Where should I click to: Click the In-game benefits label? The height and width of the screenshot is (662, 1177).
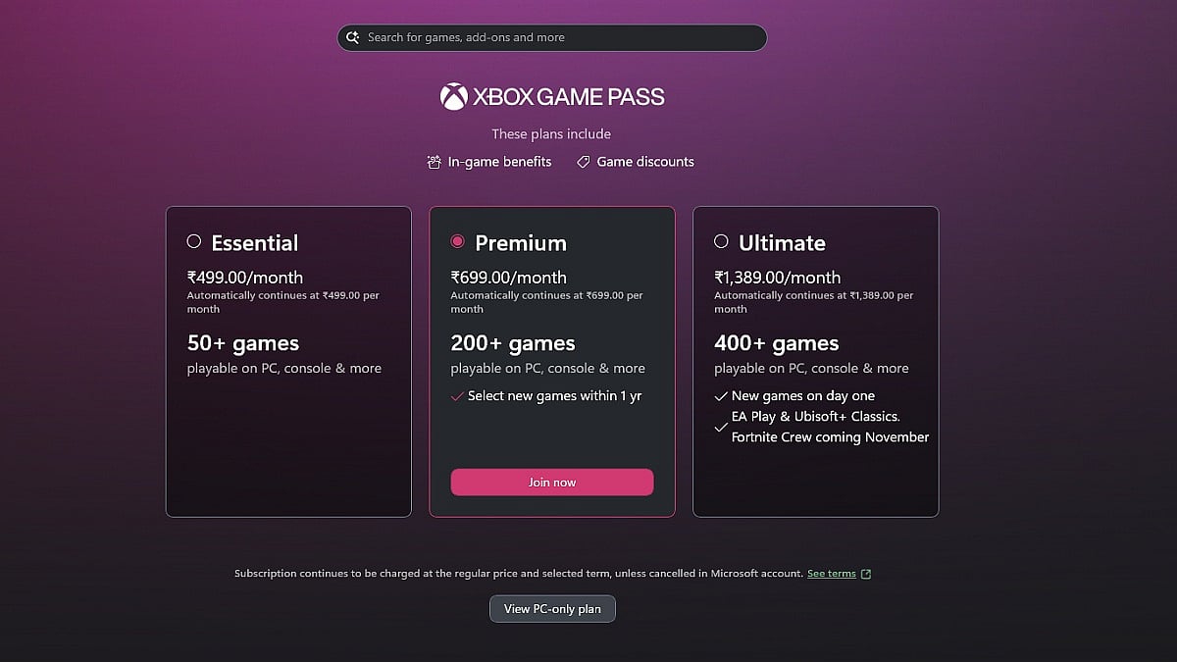499,162
